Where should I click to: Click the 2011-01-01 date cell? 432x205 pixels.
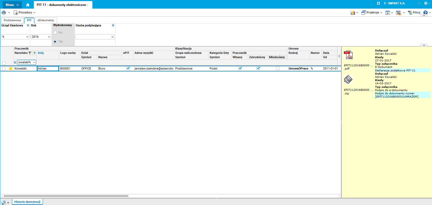pyautogui.click(x=330, y=69)
